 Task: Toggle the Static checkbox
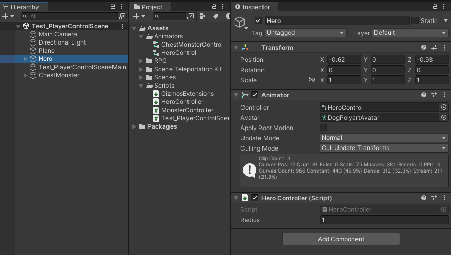coord(415,20)
